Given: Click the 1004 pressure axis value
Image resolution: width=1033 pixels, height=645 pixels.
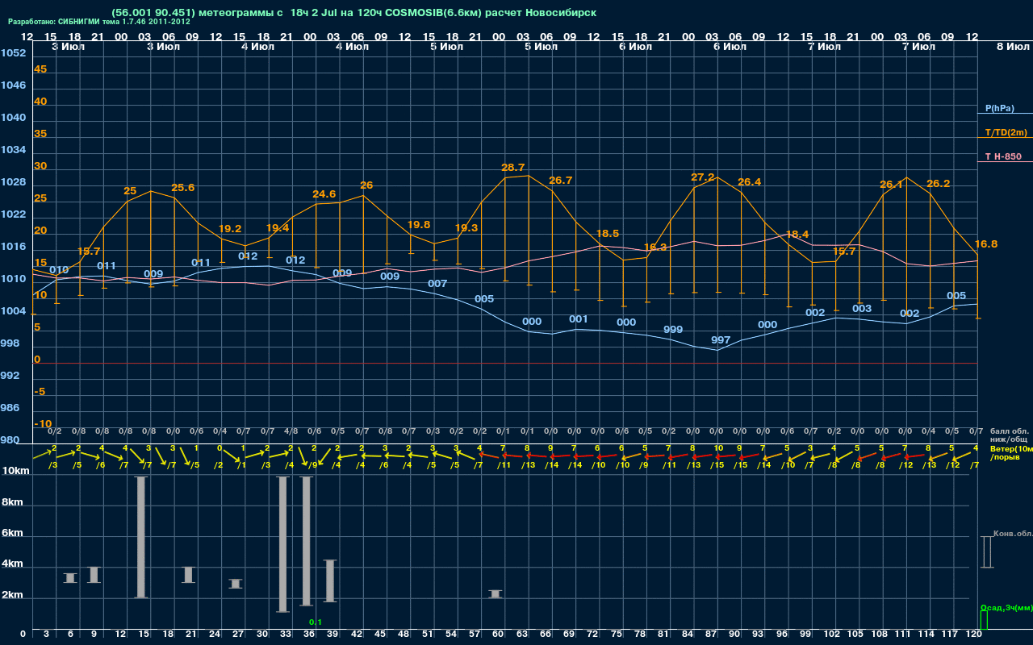Looking at the screenshot, I should 13,311.
